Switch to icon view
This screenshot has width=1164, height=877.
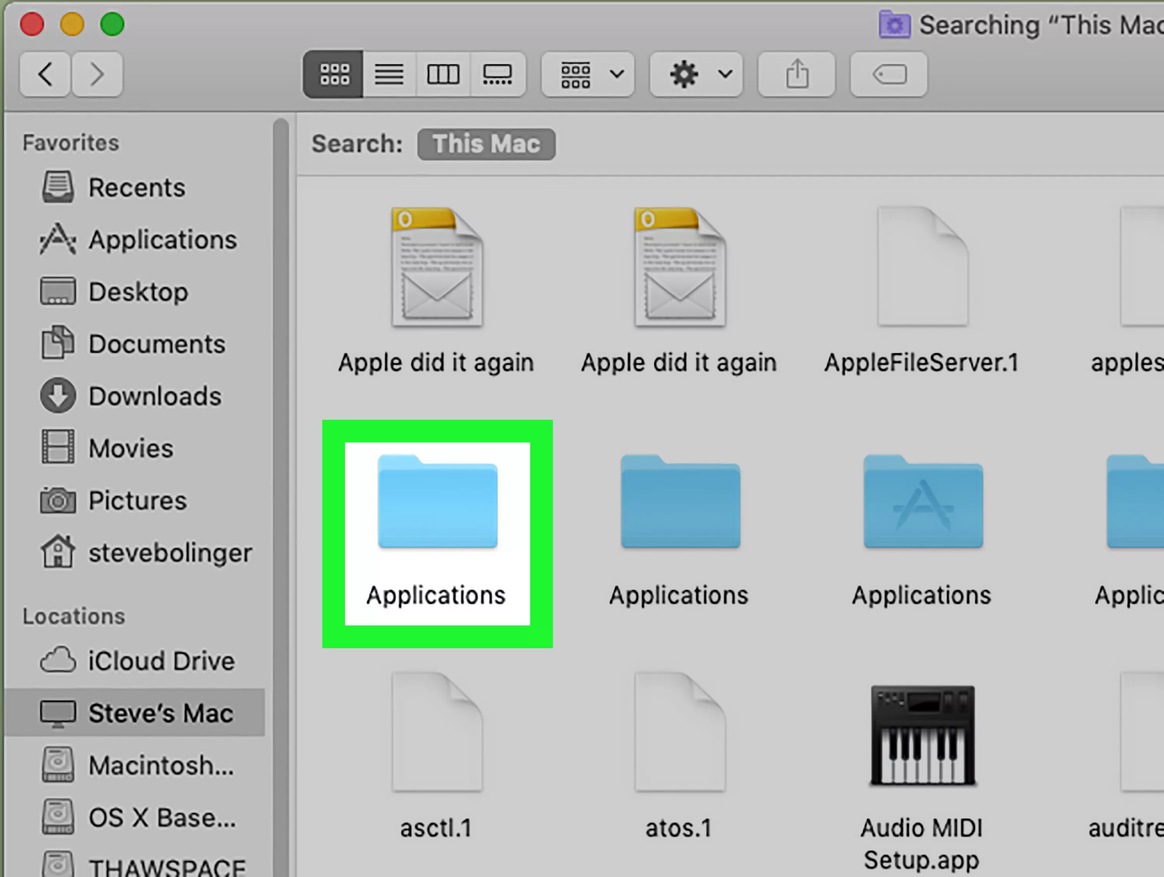click(334, 74)
